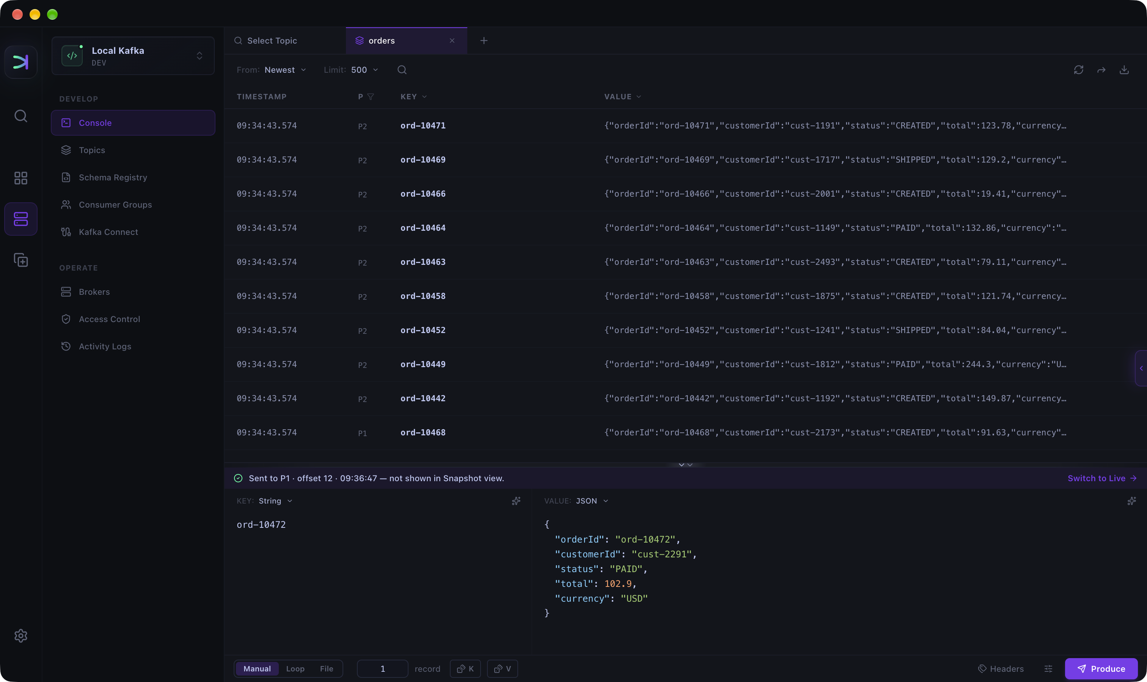This screenshot has height=682, width=1147.
Task: Switch to Loop produce mode
Action: [x=295, y=669]
